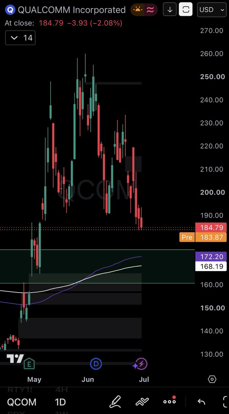Toggle fullscreen chart frame icon
The height and width of the screenshot is (414, 229).
(186, 10)
